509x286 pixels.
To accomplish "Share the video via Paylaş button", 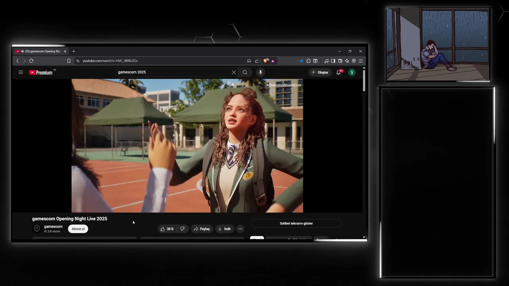I will point(202,229).
